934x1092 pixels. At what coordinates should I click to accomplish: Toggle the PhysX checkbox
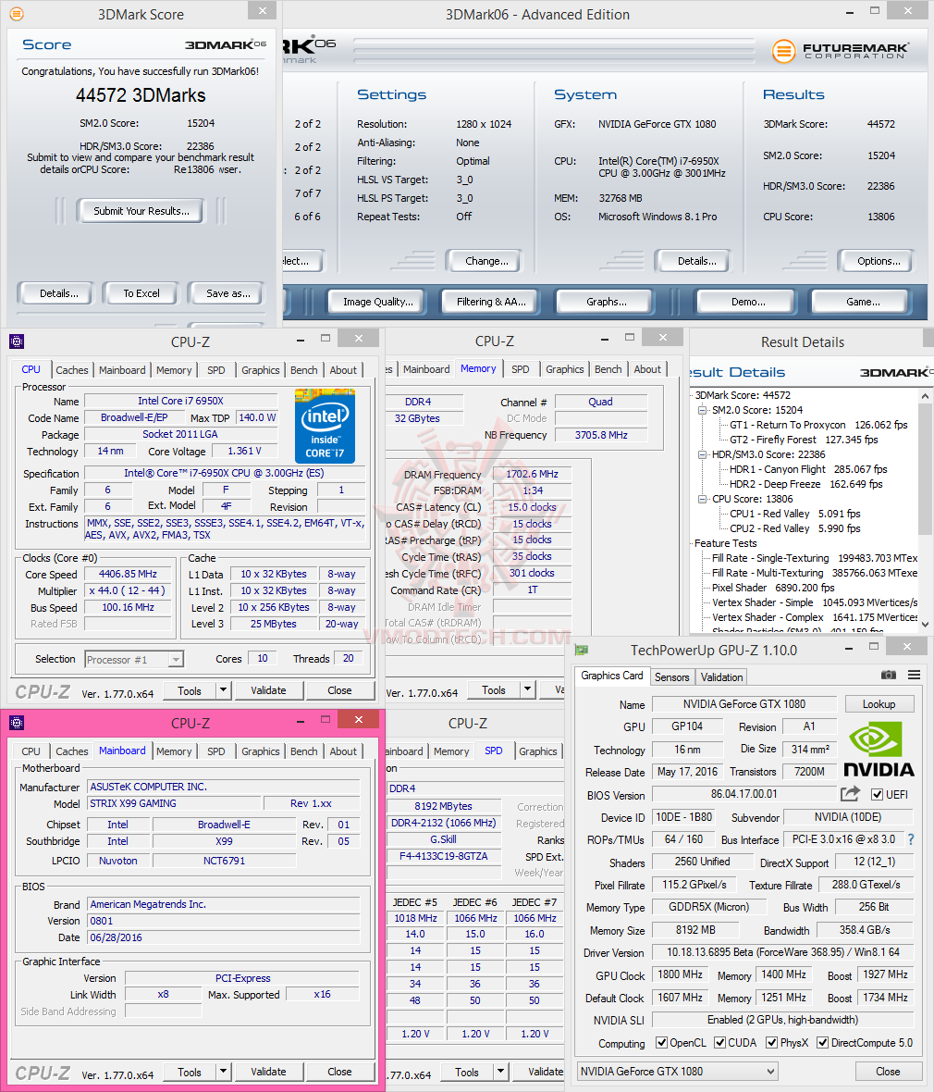pos(771,1043)
